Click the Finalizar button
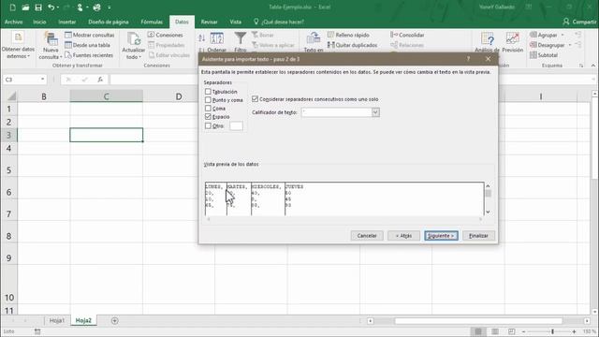This screenshot has width=599, height=337. coord(478,236)
